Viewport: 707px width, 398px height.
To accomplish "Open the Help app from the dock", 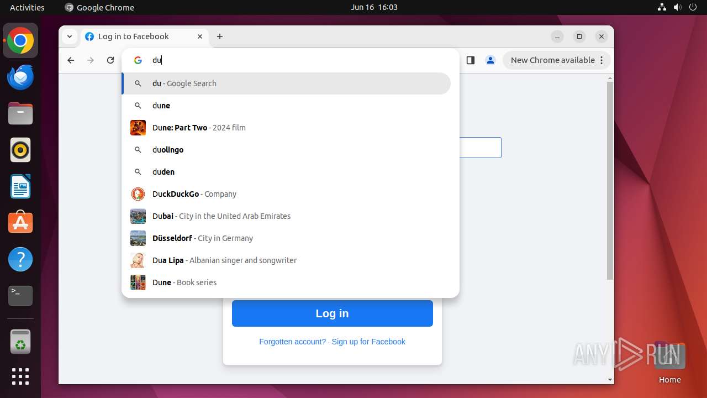I will [x=20, y=259].
